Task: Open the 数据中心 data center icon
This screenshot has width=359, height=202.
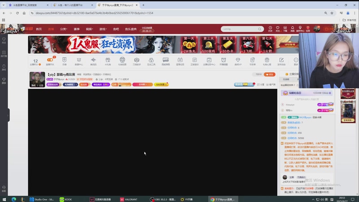Action: pos(79,60)
